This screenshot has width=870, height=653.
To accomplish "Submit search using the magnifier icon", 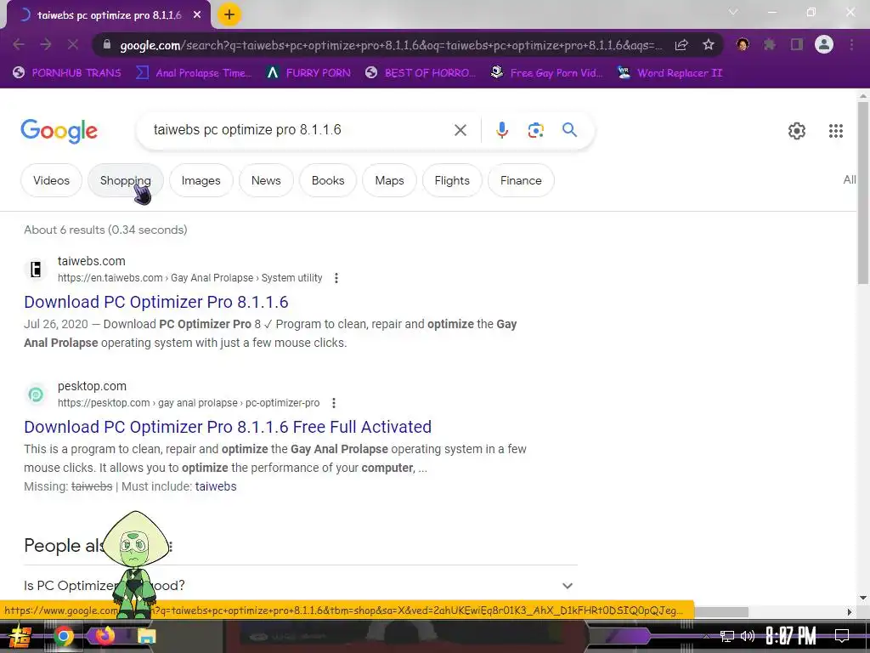I will 569,130.
